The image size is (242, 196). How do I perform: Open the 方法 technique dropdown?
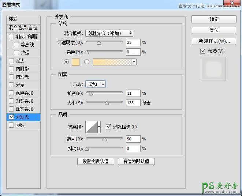point(95,84)
